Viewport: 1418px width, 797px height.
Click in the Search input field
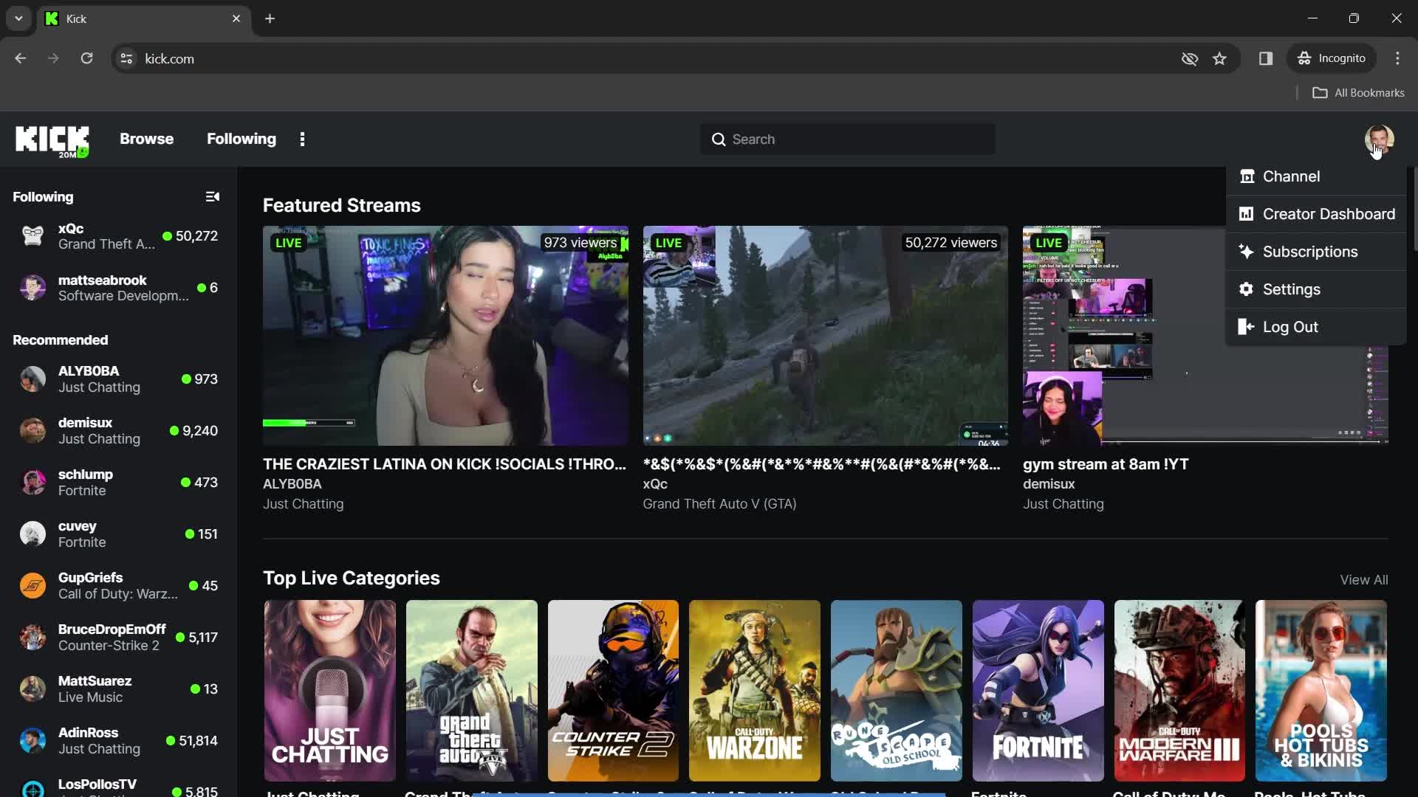point(847,139)
